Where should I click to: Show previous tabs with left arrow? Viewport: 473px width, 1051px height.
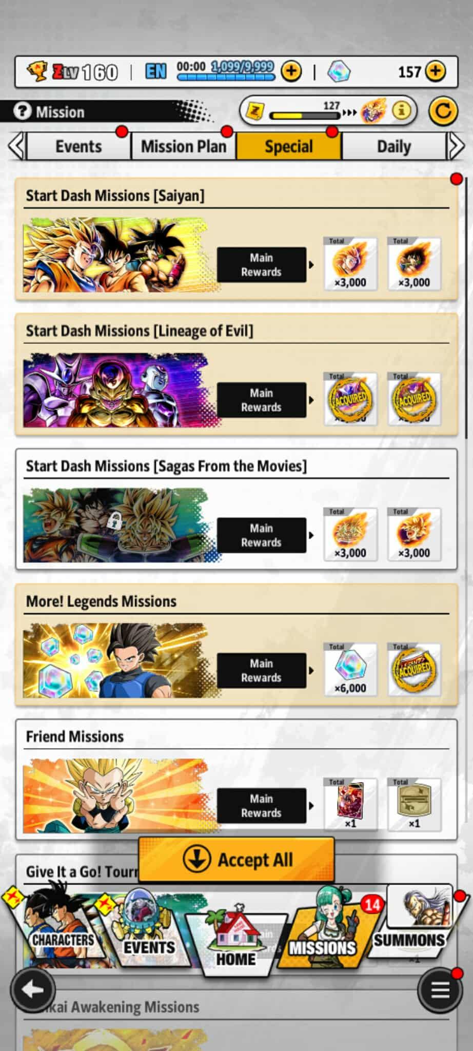[x=16, y=147]
